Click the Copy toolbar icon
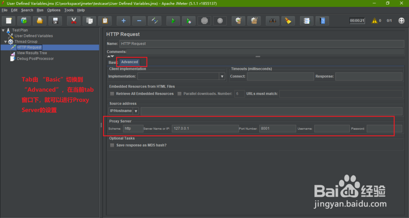409x218 pixels. tap(90, 21)
